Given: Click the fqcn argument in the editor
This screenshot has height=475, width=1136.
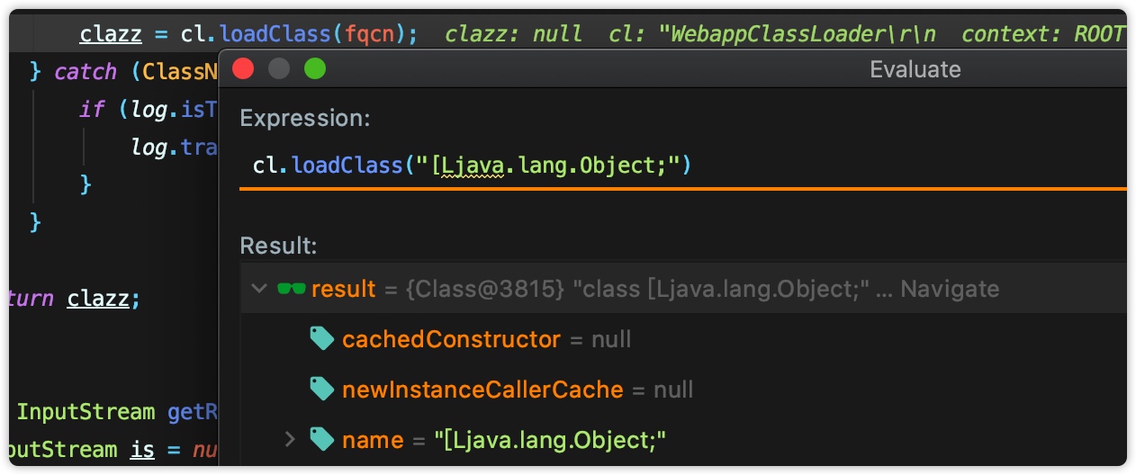Looking at the screenshot, I should coord(371,34).
